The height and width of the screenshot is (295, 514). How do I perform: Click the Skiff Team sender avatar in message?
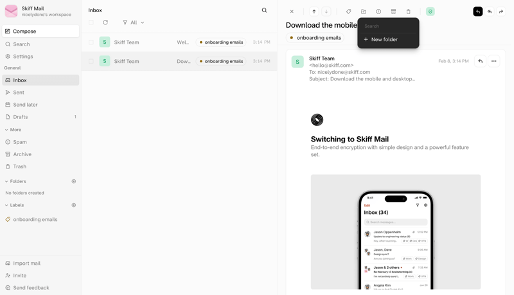[x=297, y=62]
